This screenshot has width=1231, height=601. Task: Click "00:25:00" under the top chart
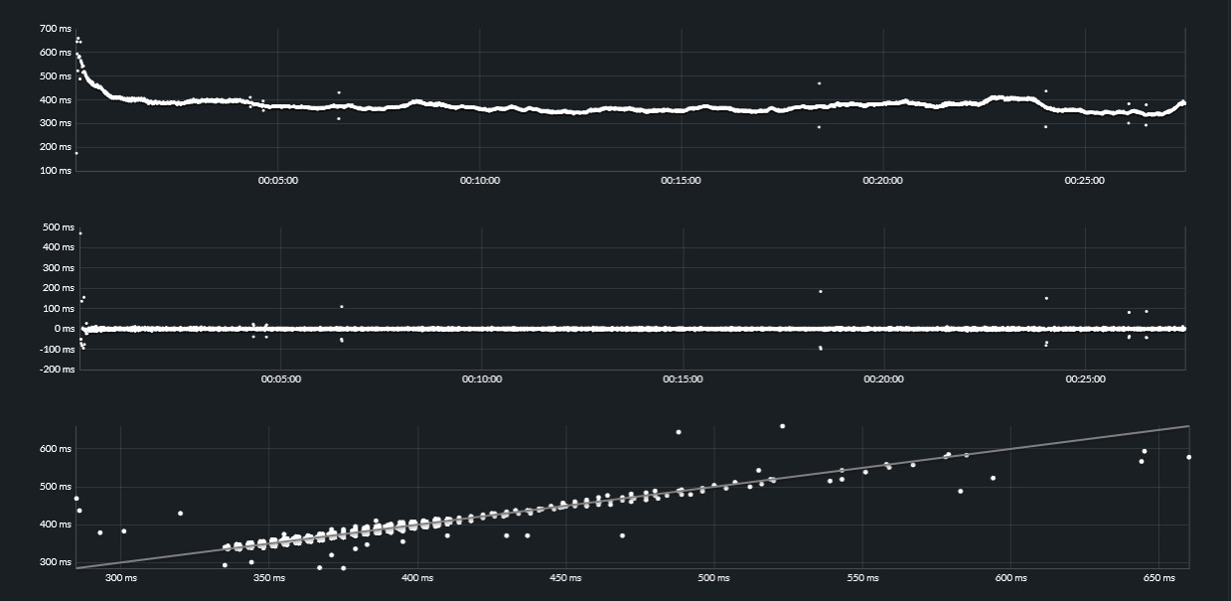click(1084, 181)
